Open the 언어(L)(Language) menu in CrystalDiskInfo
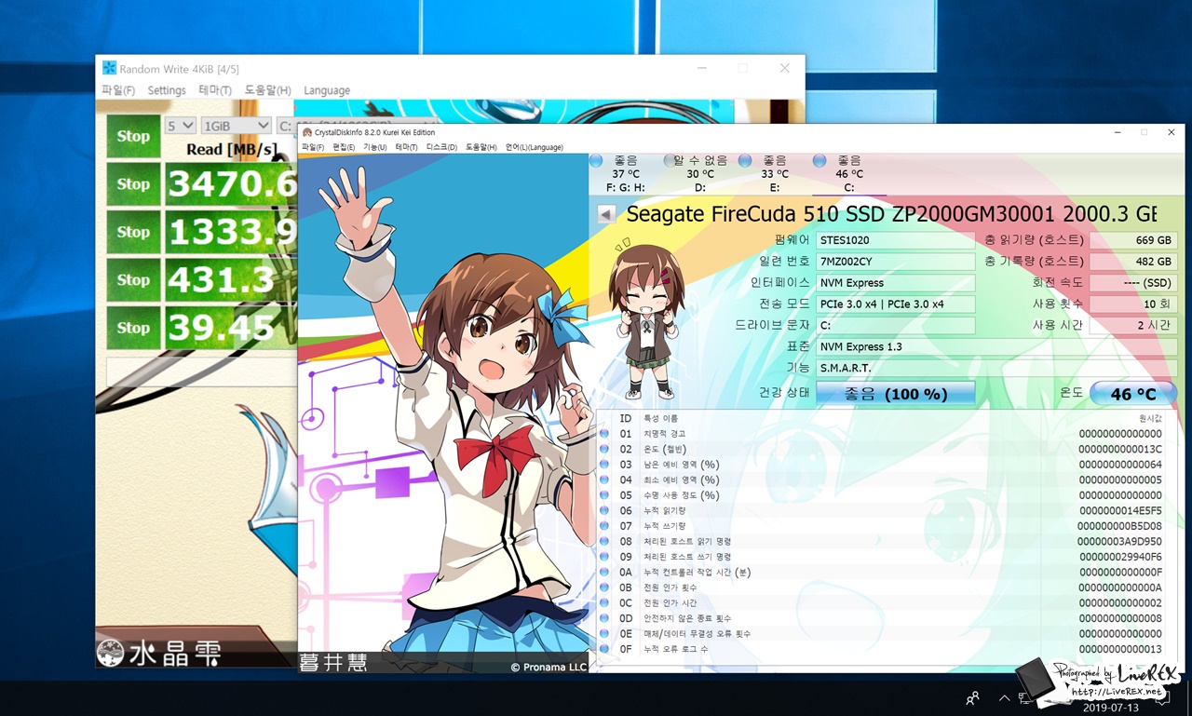 [x=535, y=147]
